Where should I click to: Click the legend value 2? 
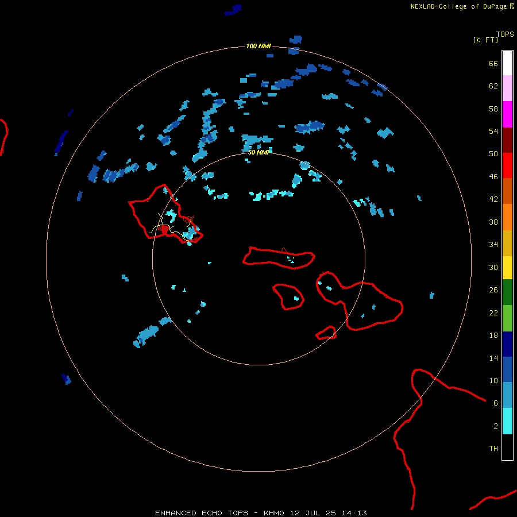point(496,426)
